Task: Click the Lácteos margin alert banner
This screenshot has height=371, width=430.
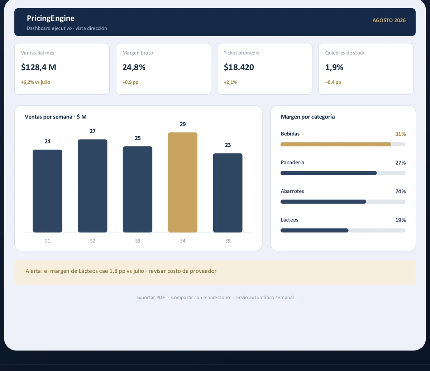Action: 215,273
